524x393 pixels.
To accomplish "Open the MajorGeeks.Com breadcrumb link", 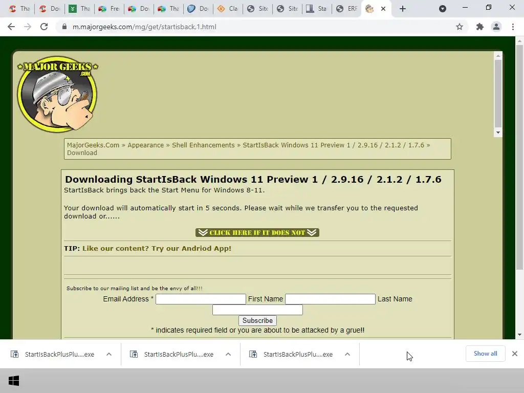I will pyautogui.click(x=93, y=145).
